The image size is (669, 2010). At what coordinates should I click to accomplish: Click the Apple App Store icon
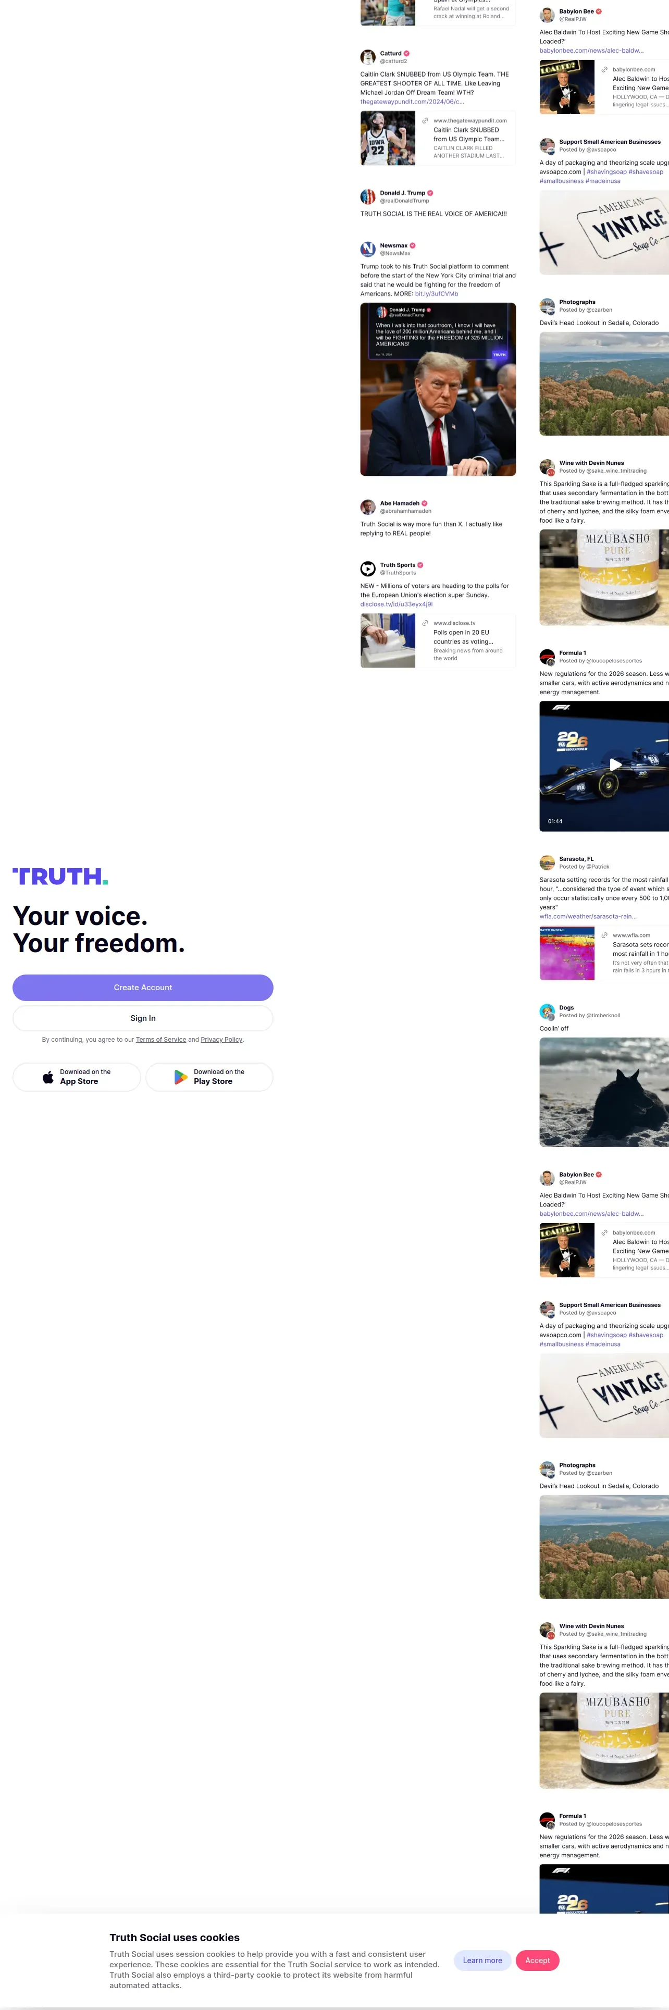[x=48, y=1077]
